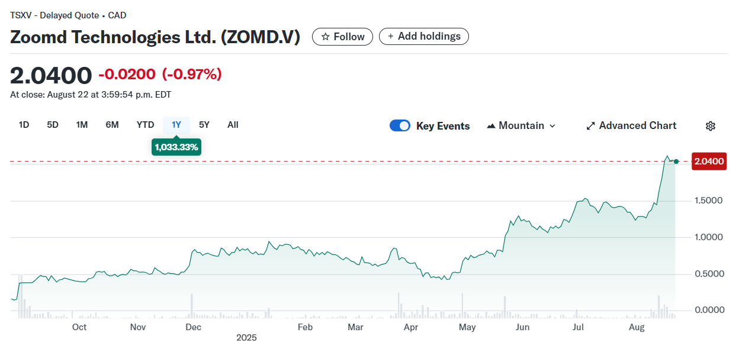The height and width of the screenshot is (342, 739).
Task: Click the green endpoint dot on chart line
Action: [x=676, y=162]
